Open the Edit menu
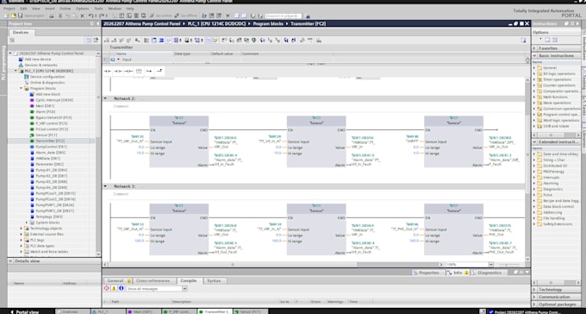 23,9
